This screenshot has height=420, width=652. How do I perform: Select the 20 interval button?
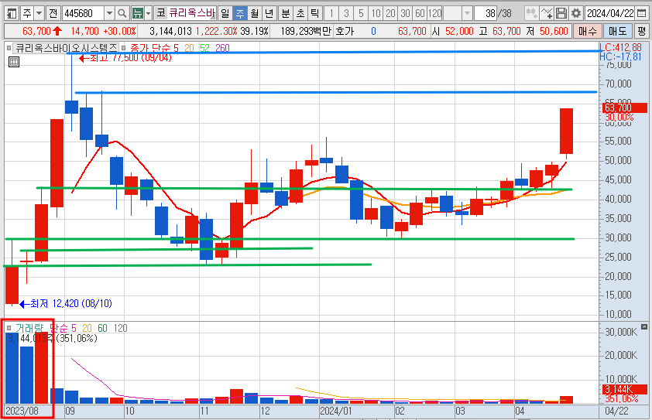tap(390, 14)
